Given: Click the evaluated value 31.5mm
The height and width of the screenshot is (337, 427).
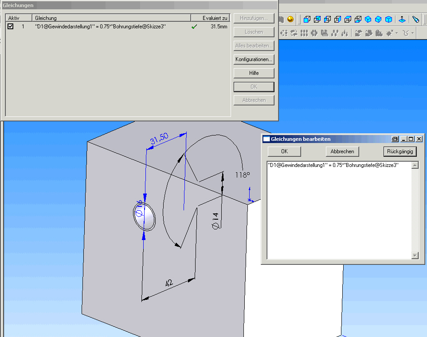Looking at the screenshot, I should [x=219, y=27].
